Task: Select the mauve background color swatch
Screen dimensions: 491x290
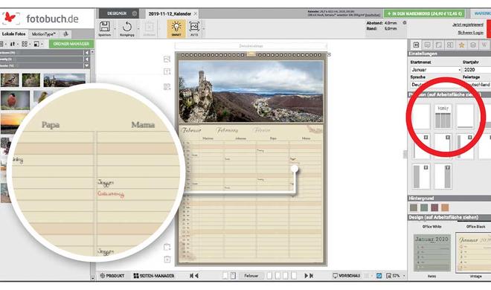Action: (434, 207)
